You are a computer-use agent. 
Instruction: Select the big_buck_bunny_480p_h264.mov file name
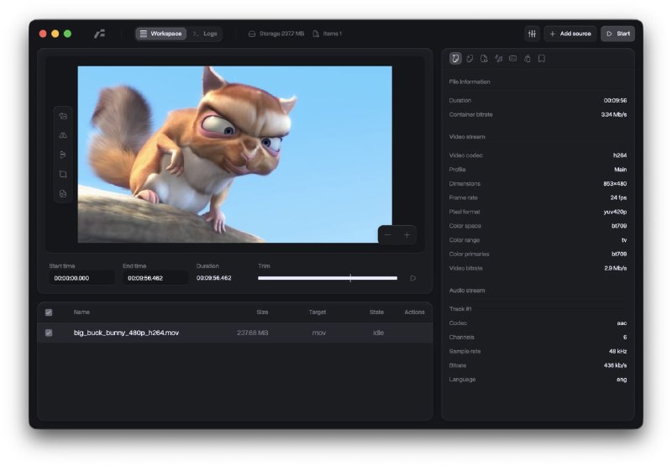pyautogui.click(x=126, y=333)
